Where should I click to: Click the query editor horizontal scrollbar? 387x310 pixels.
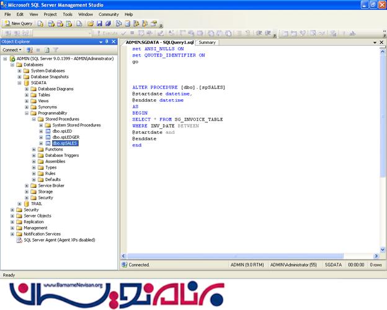click(235, 256)
